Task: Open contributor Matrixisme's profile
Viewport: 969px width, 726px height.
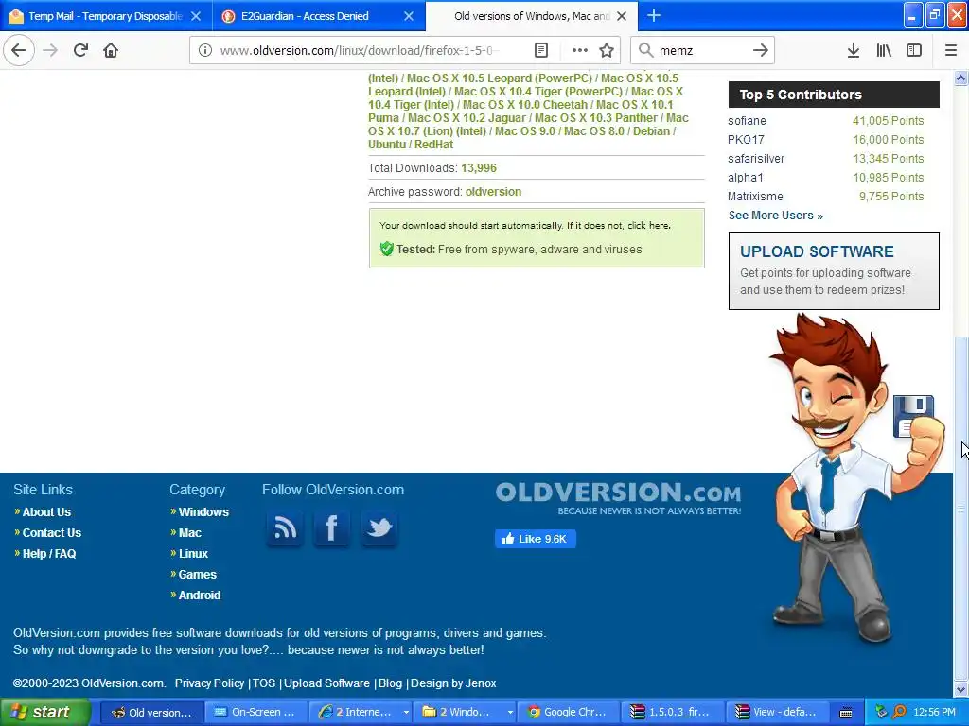Action: [755, 197]
